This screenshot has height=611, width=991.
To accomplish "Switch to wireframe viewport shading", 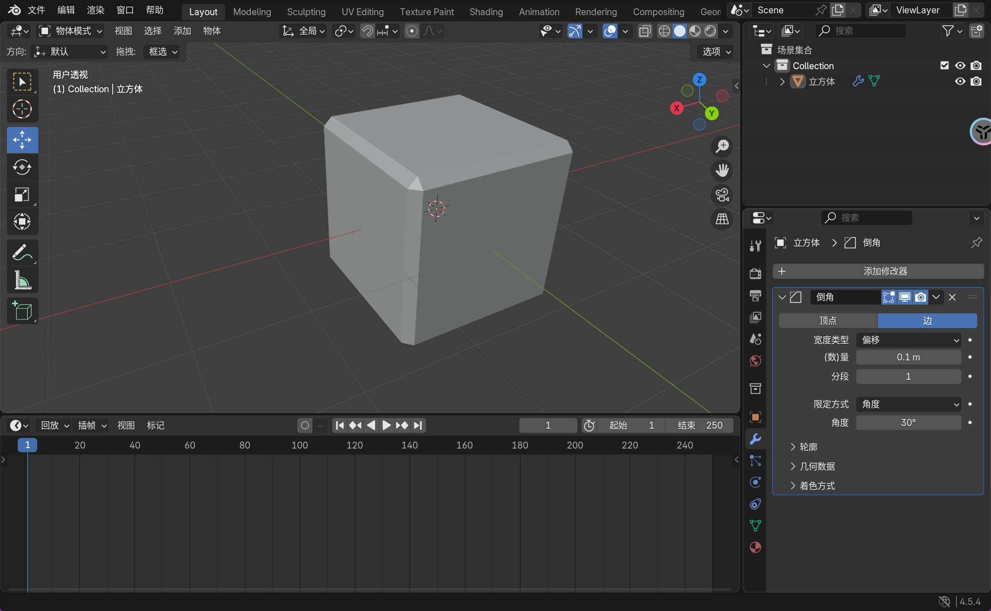I will pos(664,31).
